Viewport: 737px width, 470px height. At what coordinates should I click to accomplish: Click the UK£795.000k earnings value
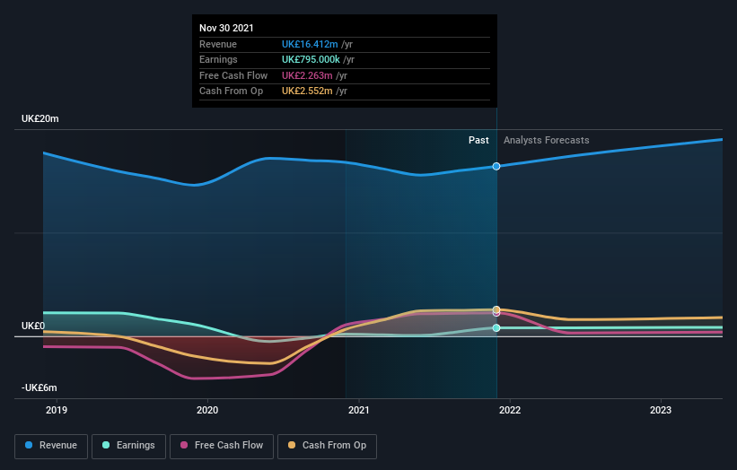point(311,59)
